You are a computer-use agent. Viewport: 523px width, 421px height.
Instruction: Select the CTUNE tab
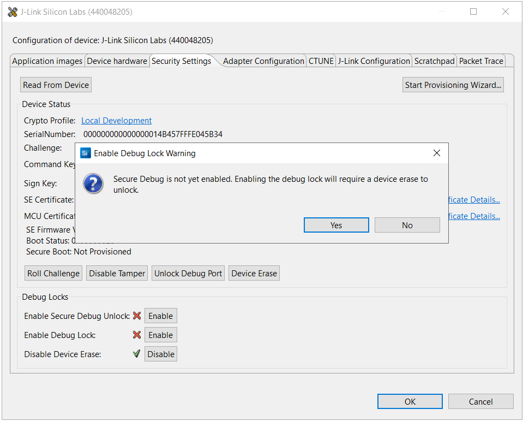click(321, 61)
